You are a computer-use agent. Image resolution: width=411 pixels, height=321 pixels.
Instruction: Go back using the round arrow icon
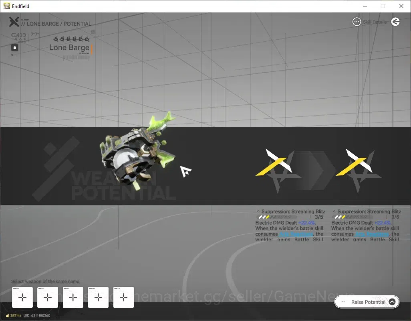(395, 22)
